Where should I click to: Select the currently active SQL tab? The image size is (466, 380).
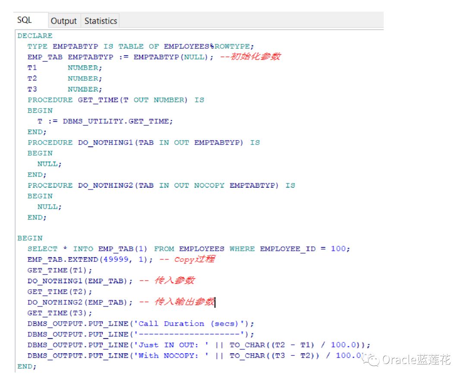[24, 19]
